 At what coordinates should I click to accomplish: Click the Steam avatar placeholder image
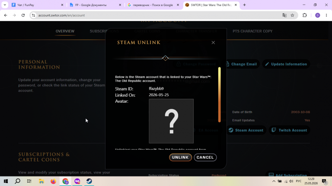(171, 121)
